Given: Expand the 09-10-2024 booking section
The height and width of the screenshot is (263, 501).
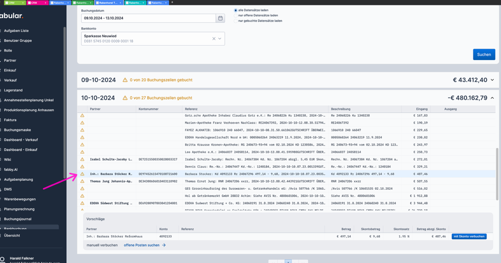Looking at the screenshot, I should click(492, 80).
